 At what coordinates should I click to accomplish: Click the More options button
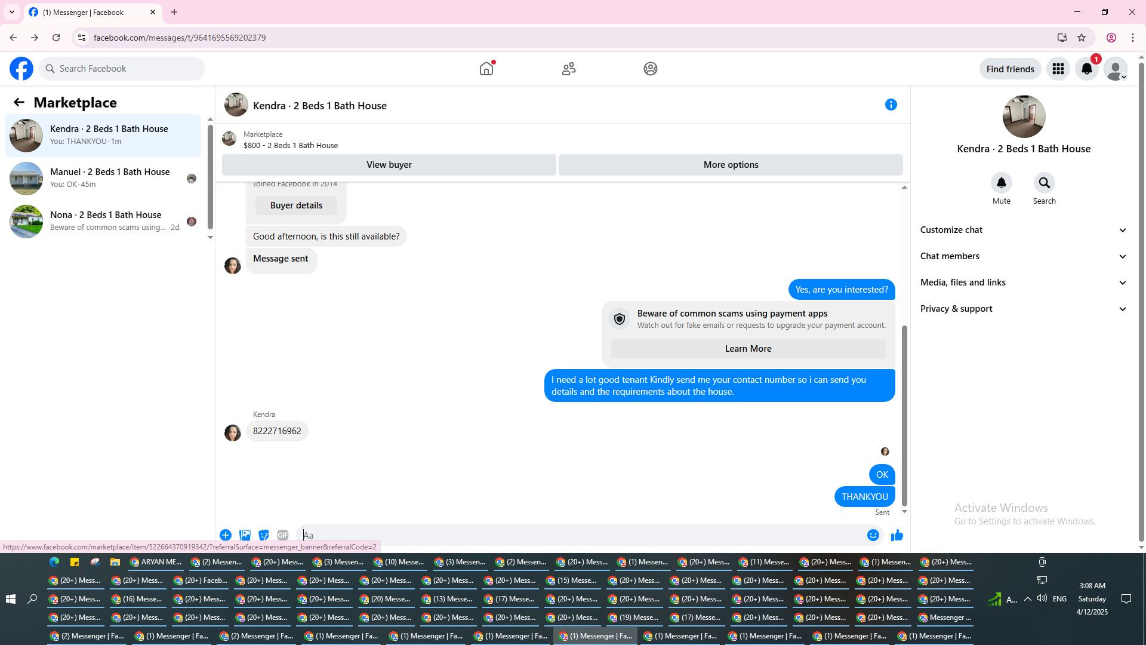tap(731, 165)
